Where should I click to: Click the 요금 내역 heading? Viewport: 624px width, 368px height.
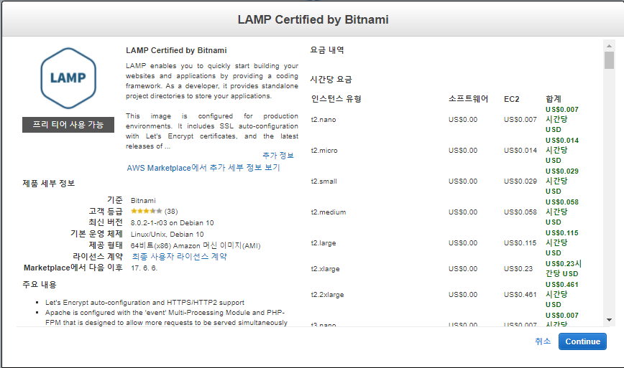[326, 50]
